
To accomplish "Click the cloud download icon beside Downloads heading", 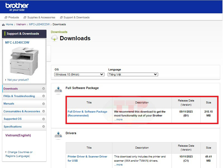I will tap(54, 38).
